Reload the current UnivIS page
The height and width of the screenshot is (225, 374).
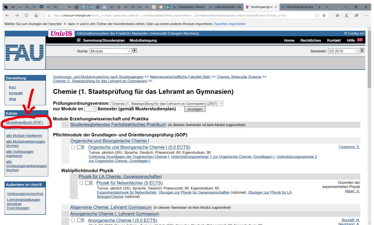(26, 15)
